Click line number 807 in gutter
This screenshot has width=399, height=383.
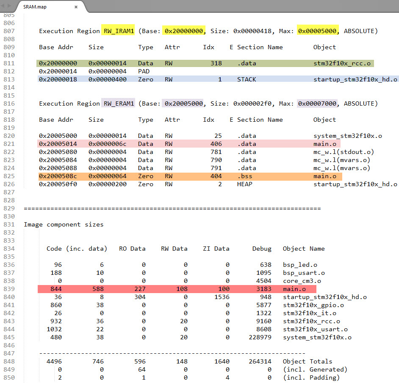click(x=9, y=31)
